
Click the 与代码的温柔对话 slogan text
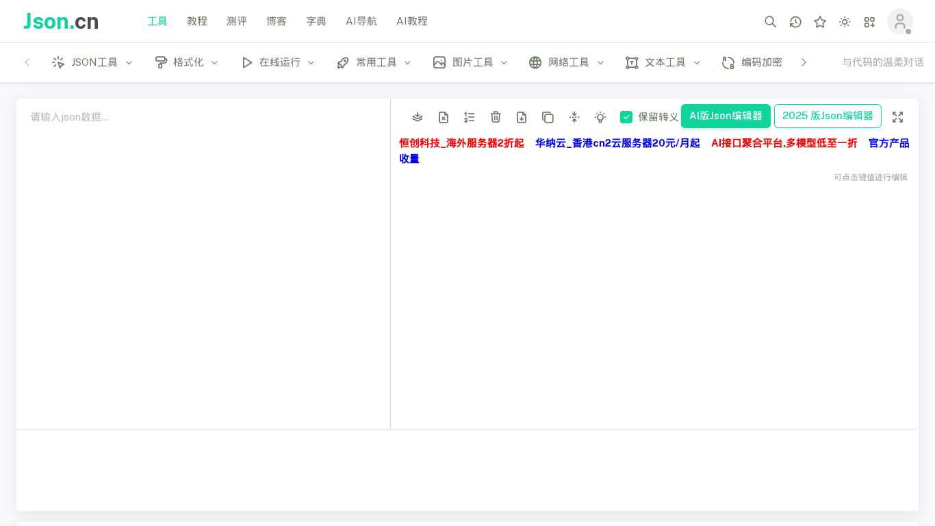(883, 62)
